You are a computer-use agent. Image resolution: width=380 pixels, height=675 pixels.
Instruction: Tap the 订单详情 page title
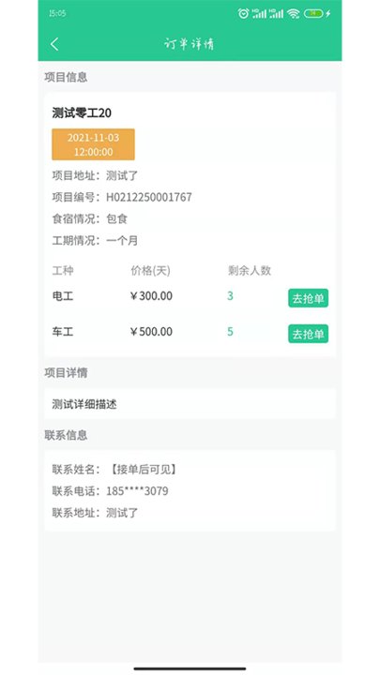coord(190,44)
